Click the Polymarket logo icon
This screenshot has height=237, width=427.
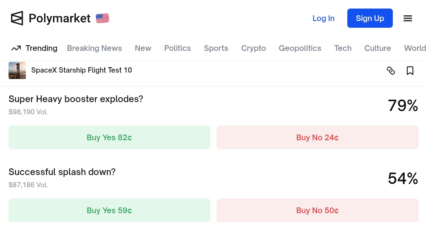tap(17, 18)
